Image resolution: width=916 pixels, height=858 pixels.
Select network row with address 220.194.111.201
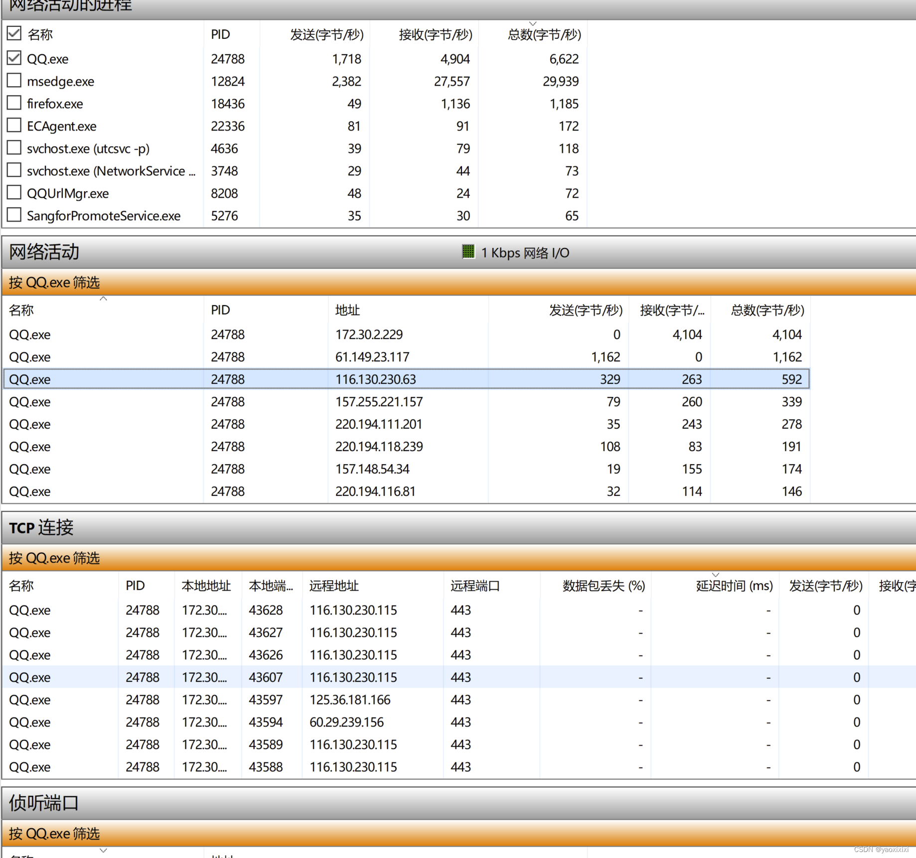pos(406,424)
